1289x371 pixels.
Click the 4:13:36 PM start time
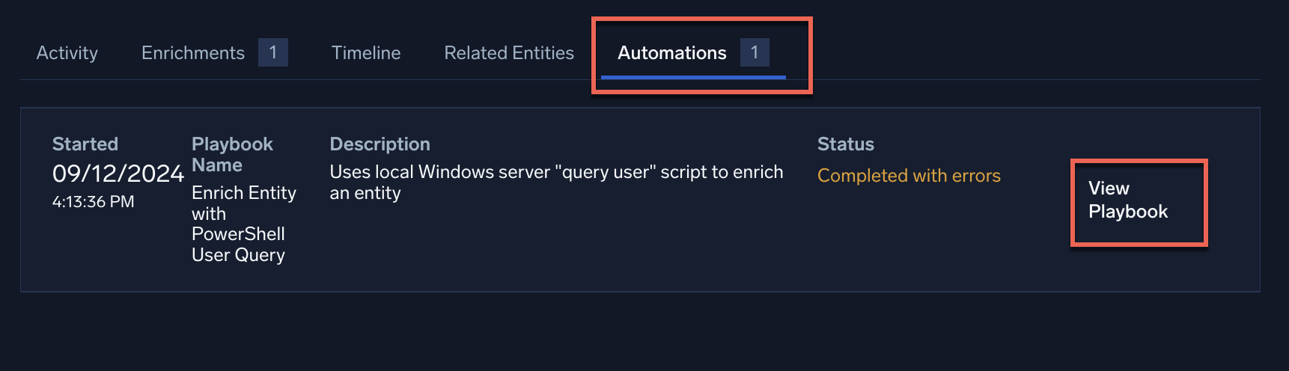point(93,202)
